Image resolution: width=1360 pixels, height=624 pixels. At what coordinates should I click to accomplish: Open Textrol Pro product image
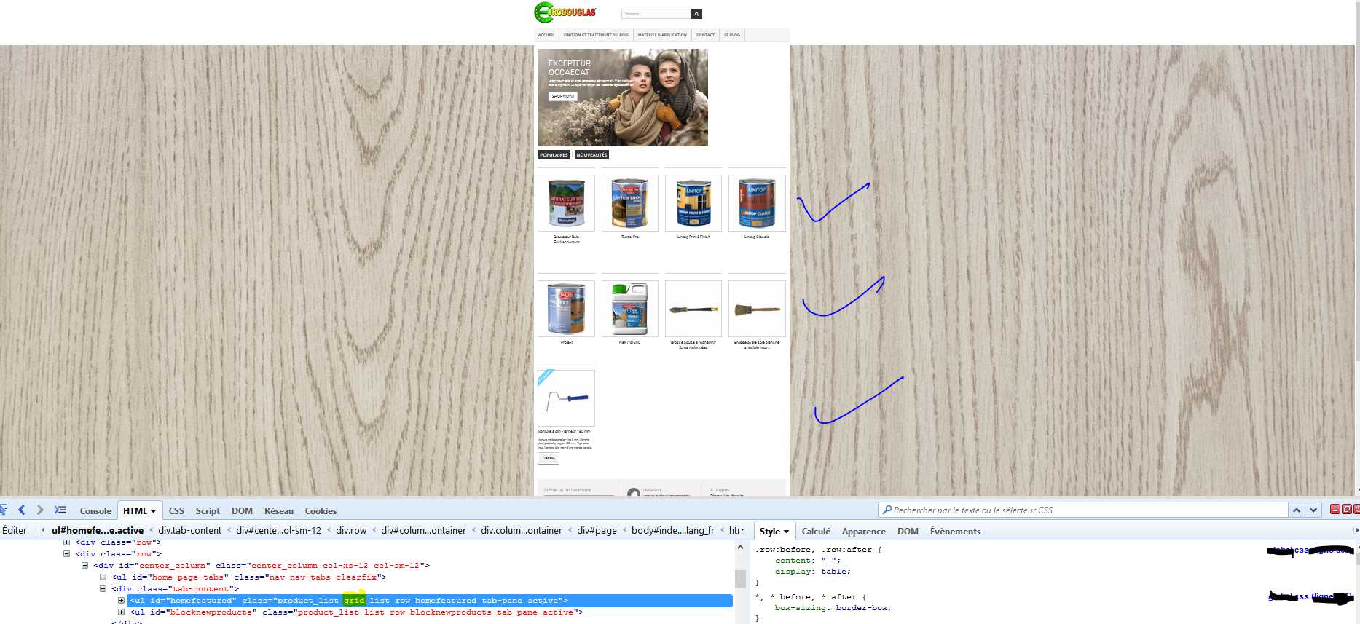[630, 202]
